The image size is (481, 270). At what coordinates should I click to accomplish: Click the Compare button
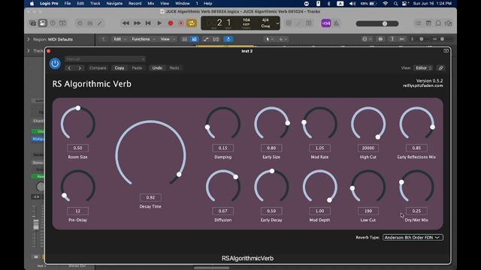98,68
